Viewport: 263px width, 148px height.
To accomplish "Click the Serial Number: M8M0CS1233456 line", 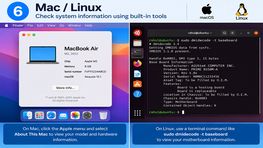I will point(191,76).
